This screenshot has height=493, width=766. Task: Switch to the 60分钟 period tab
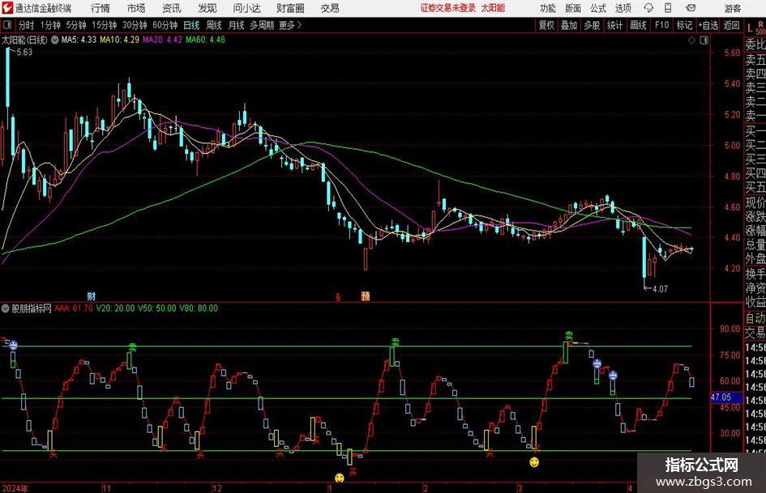[165, 25]
